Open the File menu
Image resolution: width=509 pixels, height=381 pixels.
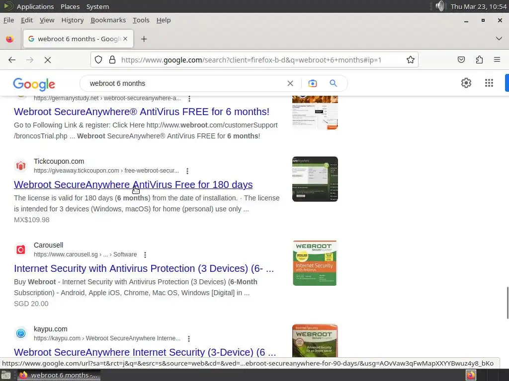pyautogui.click(x=8, y=20)
